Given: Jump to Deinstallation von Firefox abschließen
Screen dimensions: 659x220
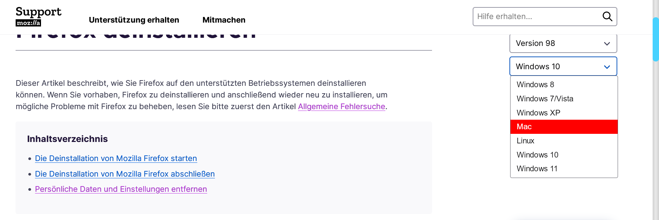Looking at the screenshot, I should coord(125,174).
